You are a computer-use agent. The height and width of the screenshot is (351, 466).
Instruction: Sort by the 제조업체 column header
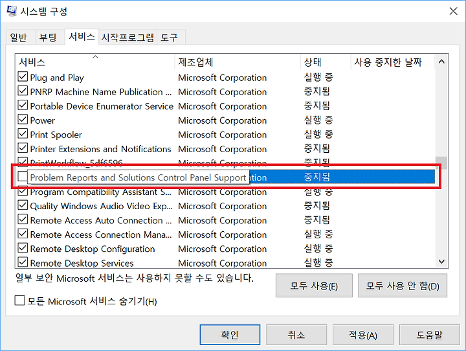click(x=238, y=62)
